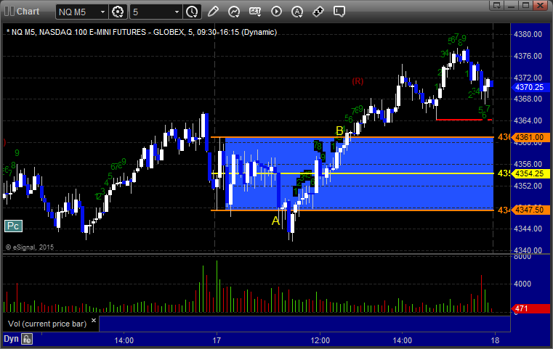Click the link symbols arrows icon
This screenshot has height=349, width=553.
click(318, 12)
